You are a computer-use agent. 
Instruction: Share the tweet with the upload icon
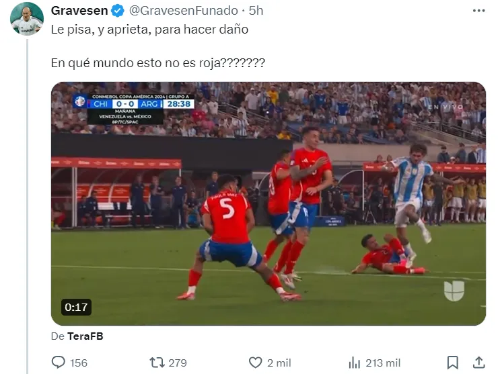pos(478,363)
